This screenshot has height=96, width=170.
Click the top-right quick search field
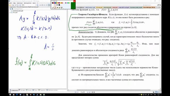click(149, 5)
